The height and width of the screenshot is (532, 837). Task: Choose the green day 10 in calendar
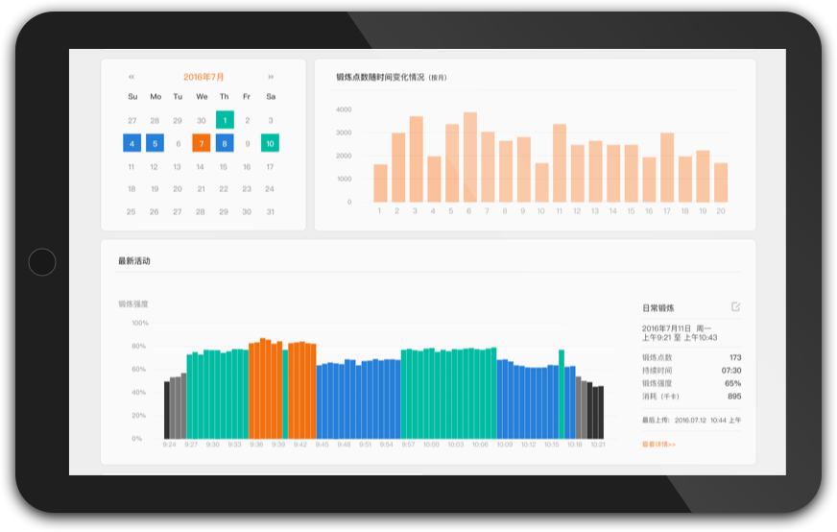270,143
